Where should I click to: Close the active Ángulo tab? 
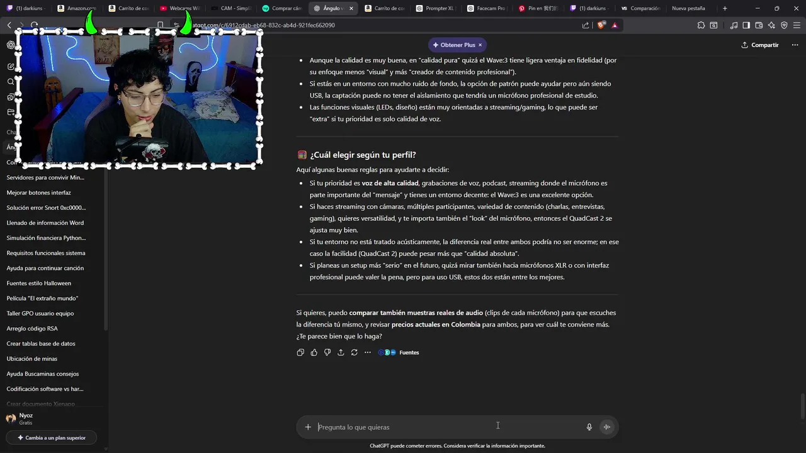pyautogui.click(x=351, y=8)
